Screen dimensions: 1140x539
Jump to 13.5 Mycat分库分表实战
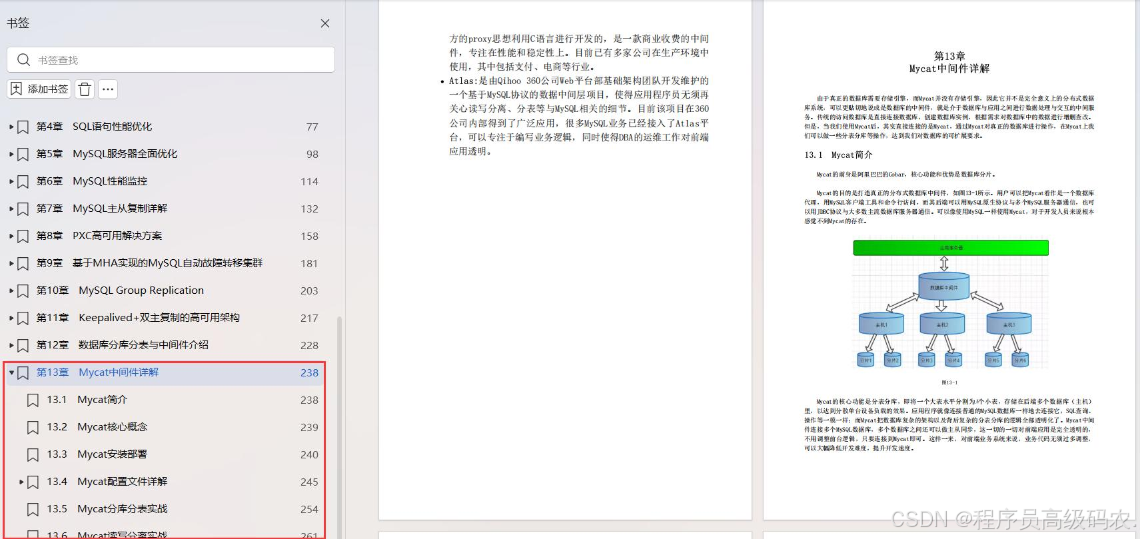pos(107,509)
